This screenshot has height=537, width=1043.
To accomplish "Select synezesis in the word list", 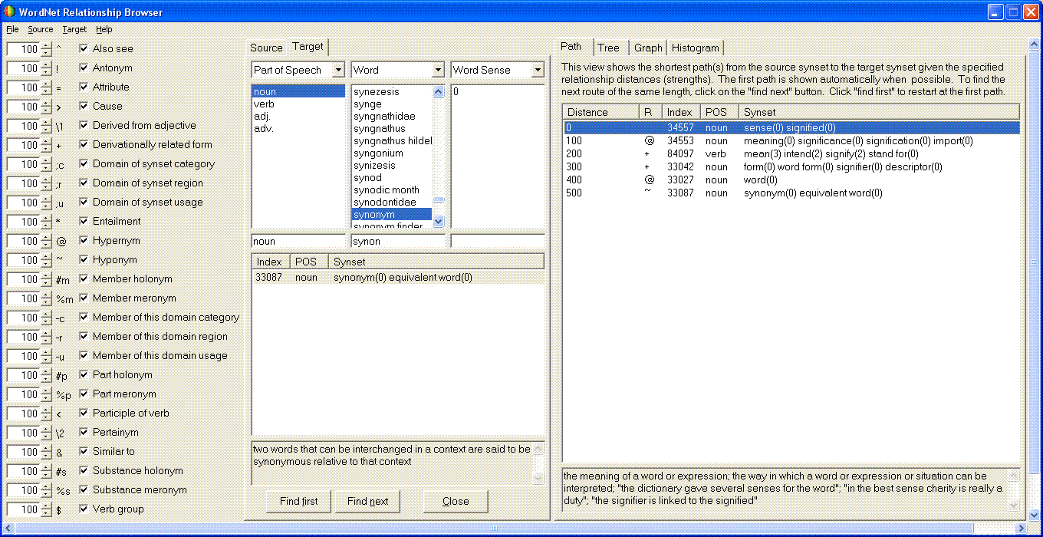I will coord(392,91).
